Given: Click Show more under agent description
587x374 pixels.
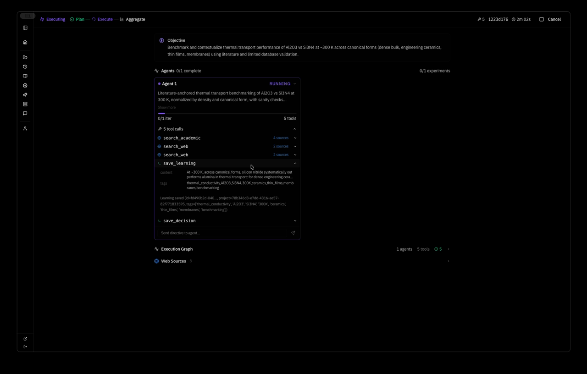Looking at the screenshot, I should click(x=167, y=107).
